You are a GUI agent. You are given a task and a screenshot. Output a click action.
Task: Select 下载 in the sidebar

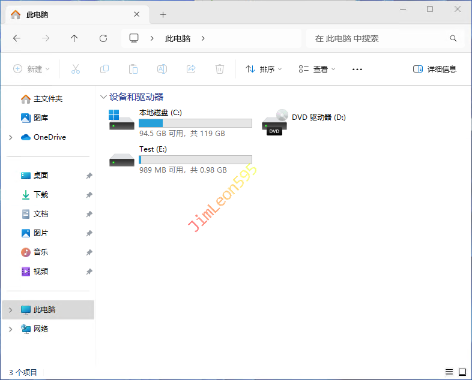[41, 195]
